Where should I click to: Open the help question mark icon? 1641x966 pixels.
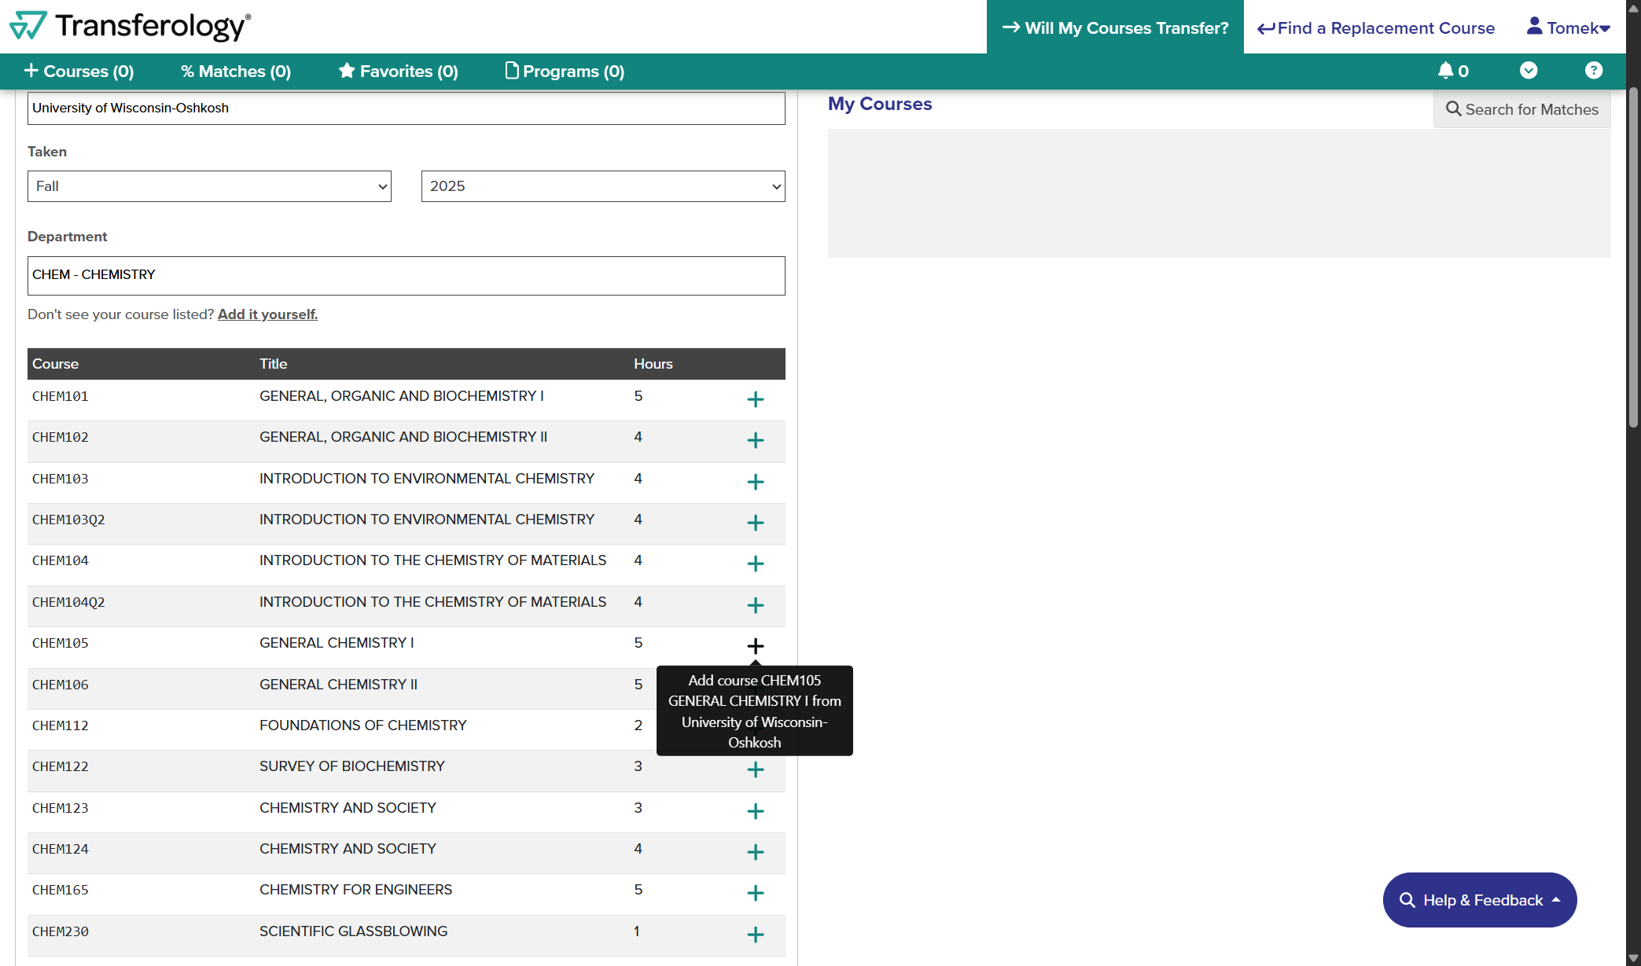point(1593,71)
